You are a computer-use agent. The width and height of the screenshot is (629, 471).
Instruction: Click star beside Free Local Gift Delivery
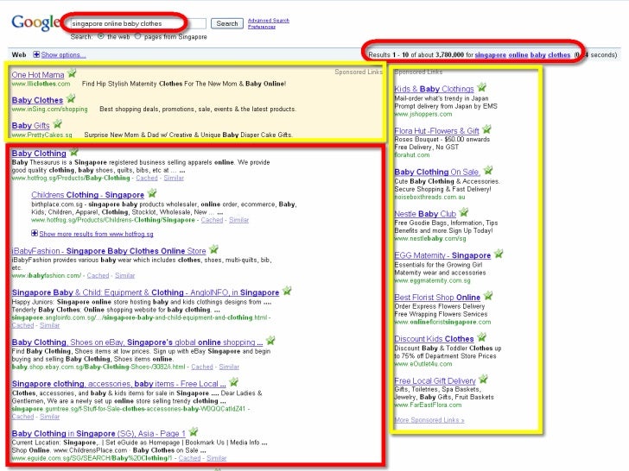pos(483,380)
